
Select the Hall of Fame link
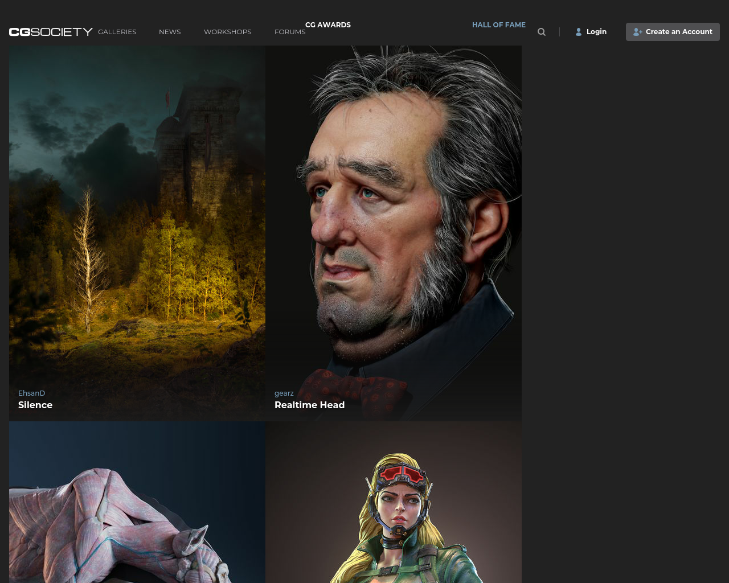(499, 25)
